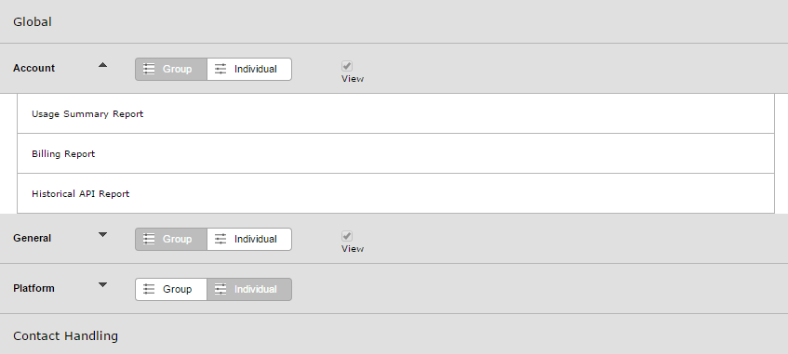Click the sliders icon in Account's Individual button
Screen dimensions: 788x354
(x=220, y=69)
